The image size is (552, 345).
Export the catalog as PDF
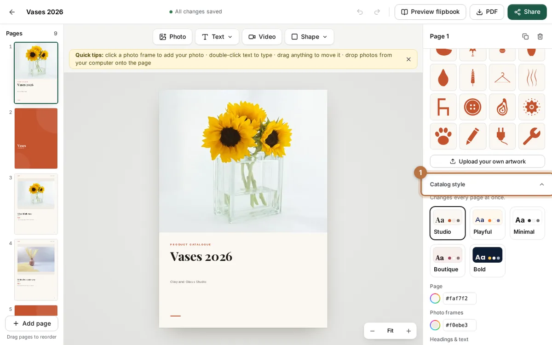click(x=487, y=12)
